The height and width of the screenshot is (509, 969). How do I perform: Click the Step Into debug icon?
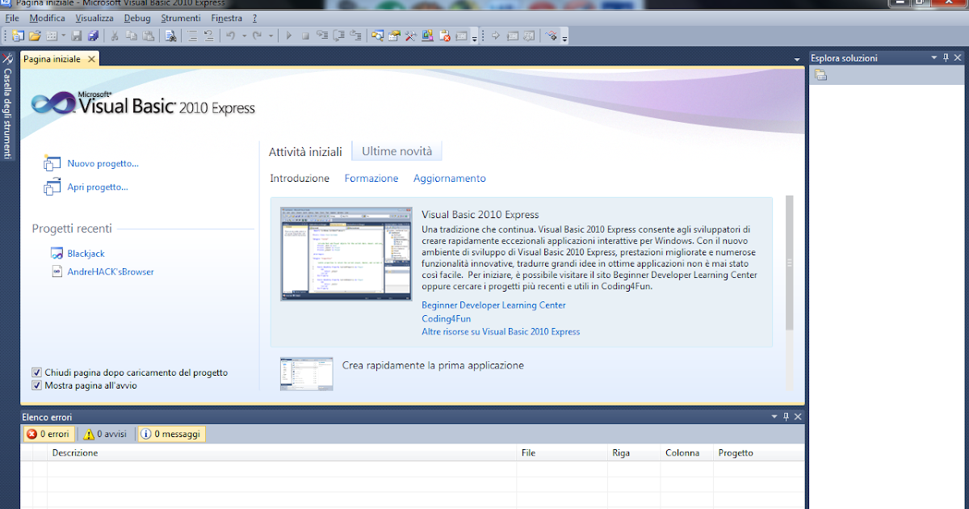pyautogui.click(x=321, y=36)
